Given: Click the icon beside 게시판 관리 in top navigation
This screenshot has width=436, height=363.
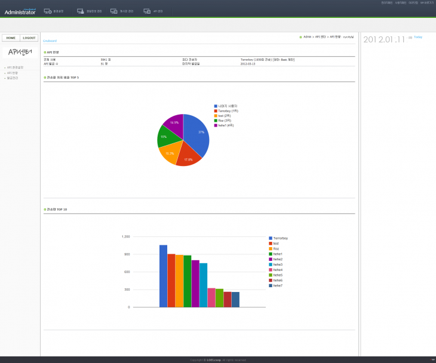Looking at the screenshot, I should 114,11.
